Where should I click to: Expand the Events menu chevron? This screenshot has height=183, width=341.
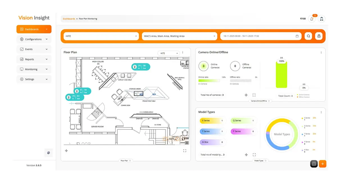(x=47, y=49)
